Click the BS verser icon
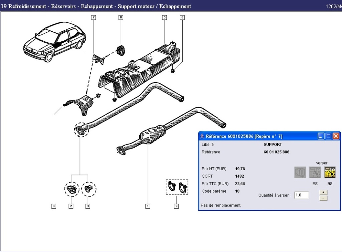Image resolution: width=342 pixels, height=252 pixels. point(330,172)
